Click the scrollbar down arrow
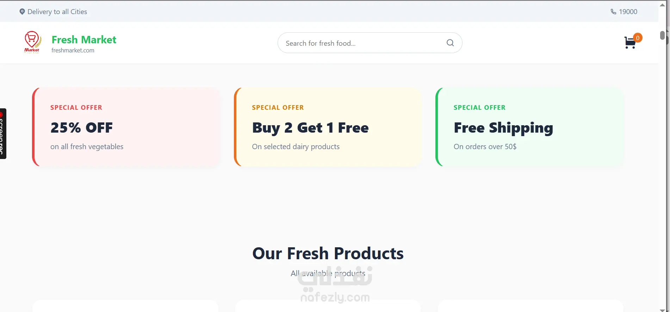 click(x=662, y=310)
